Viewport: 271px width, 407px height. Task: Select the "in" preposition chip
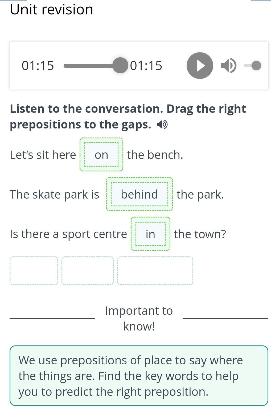150,234
